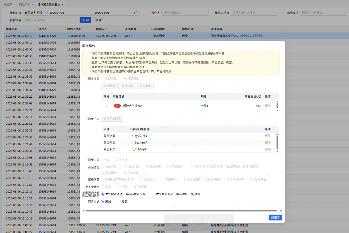Toggle the 商品图片 checkbox

[x=169, y=166]
